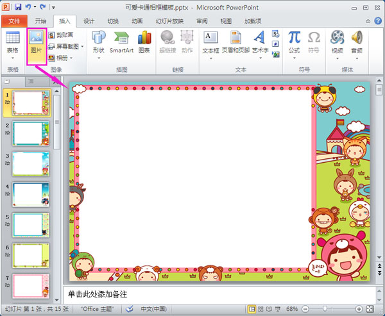385x316 pixels.
Task: Open the 视频 (Video) dropdown
Action: pos(337,46)
